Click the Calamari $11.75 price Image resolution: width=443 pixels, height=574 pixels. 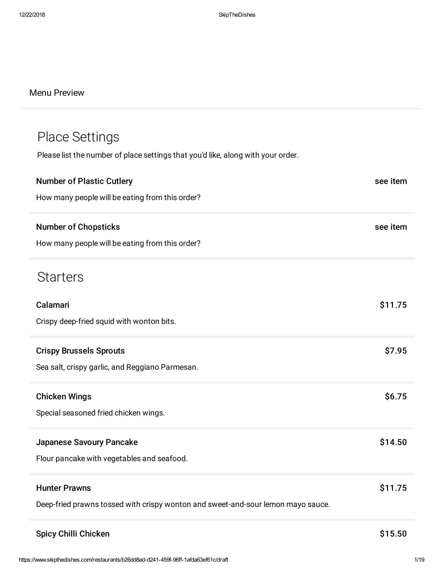393,305
